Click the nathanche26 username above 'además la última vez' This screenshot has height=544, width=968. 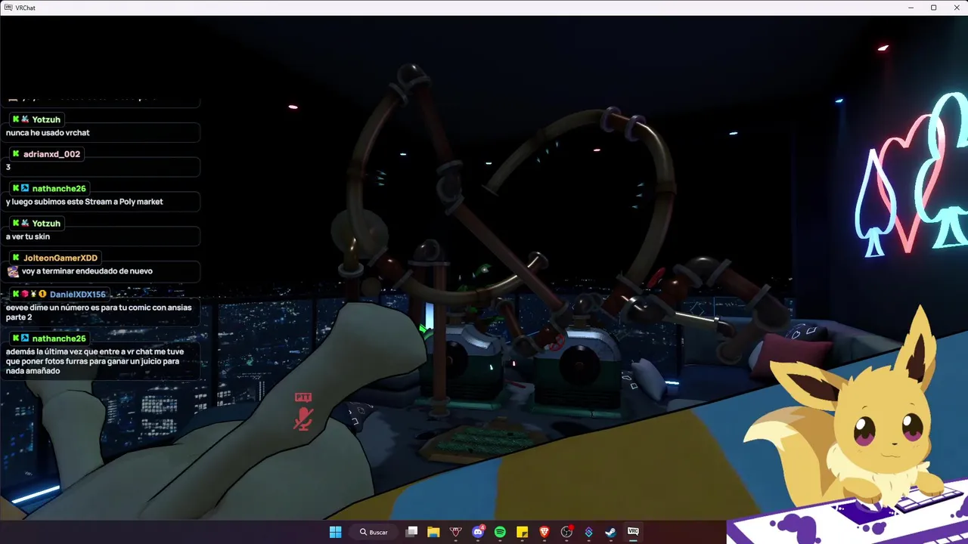tap(59, 338)
